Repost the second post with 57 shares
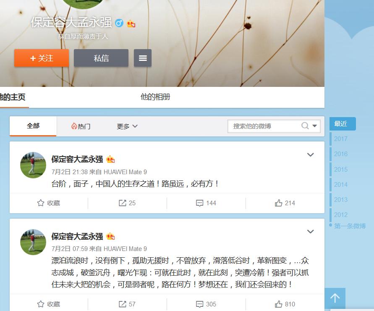 (127, 304)
